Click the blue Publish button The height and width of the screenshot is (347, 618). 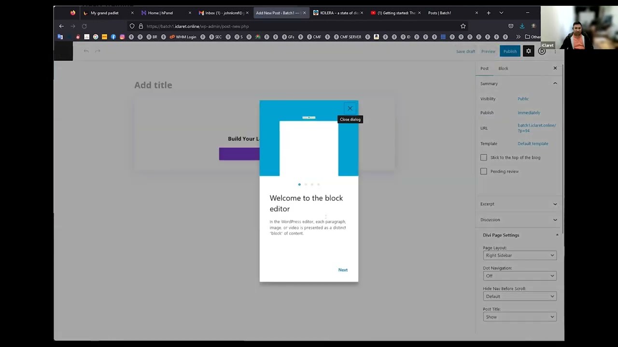coord(510,51)
